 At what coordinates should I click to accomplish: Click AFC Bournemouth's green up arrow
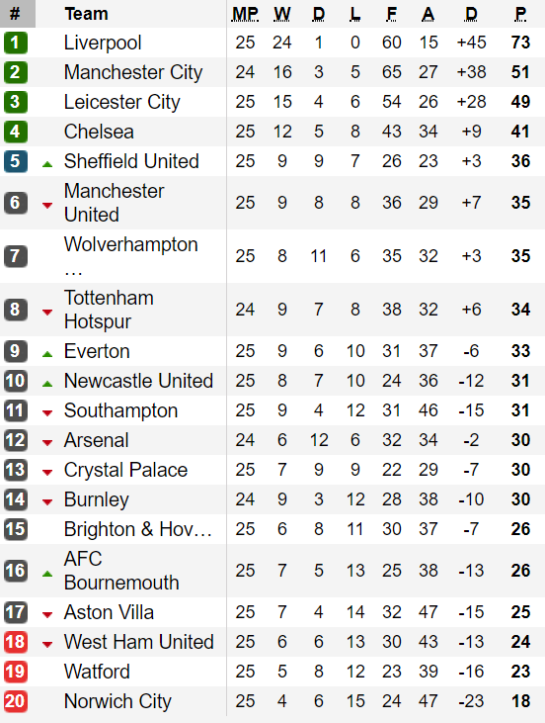click(47, 574)
